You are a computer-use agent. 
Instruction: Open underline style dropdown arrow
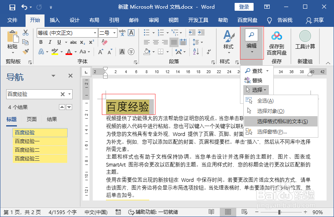pos(66,42)
